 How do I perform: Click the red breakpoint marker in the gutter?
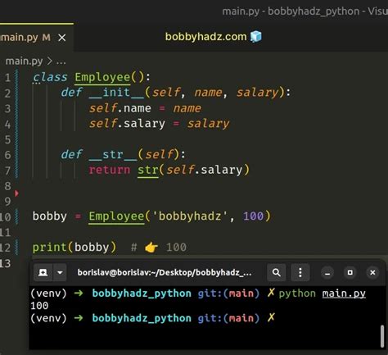pyautogui.click(x=16, y=193)
